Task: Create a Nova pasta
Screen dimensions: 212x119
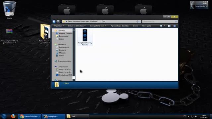Action: coord(147,26)
